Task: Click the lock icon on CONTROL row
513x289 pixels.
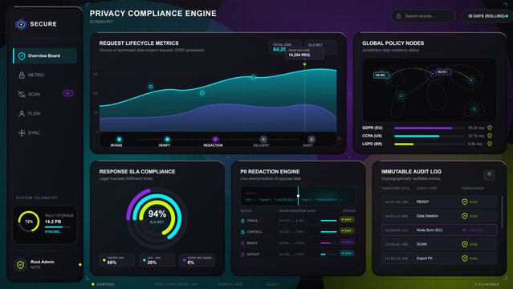Action: (242, 232)
